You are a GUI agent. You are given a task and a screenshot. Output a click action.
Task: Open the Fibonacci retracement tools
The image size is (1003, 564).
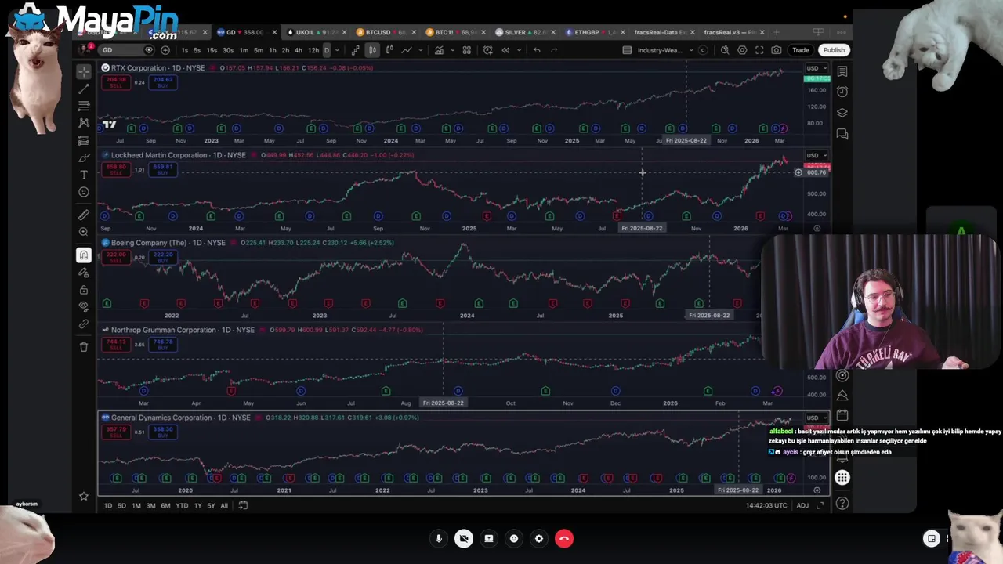[84, 107]
